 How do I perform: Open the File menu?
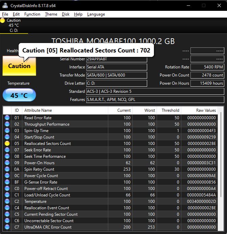coord(5,14)
